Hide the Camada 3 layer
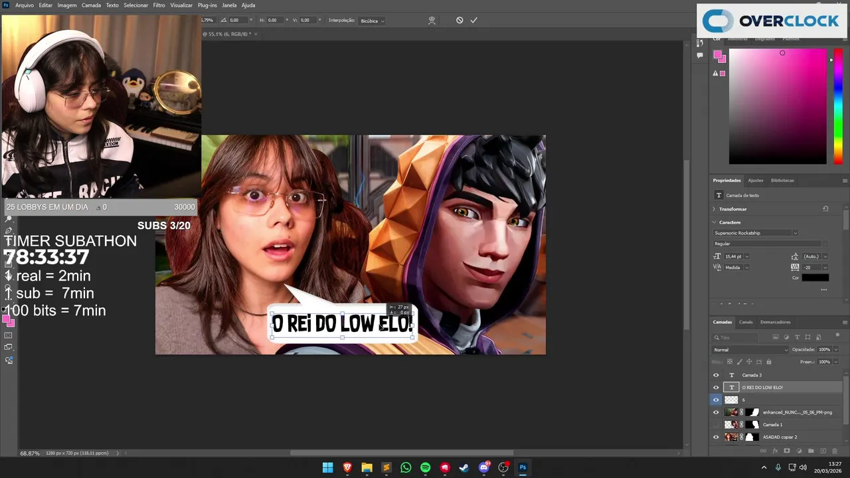The width and height of the screenshot is (850, 478). (716, 375)
